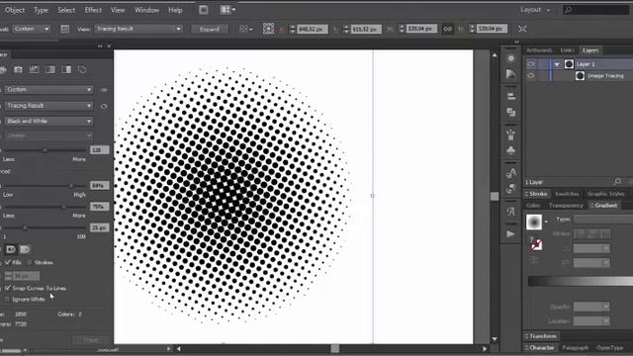Click the High Color preset camera icon
Image resolution: width=633 pixels, height=356 pixels.
[18, 69]
